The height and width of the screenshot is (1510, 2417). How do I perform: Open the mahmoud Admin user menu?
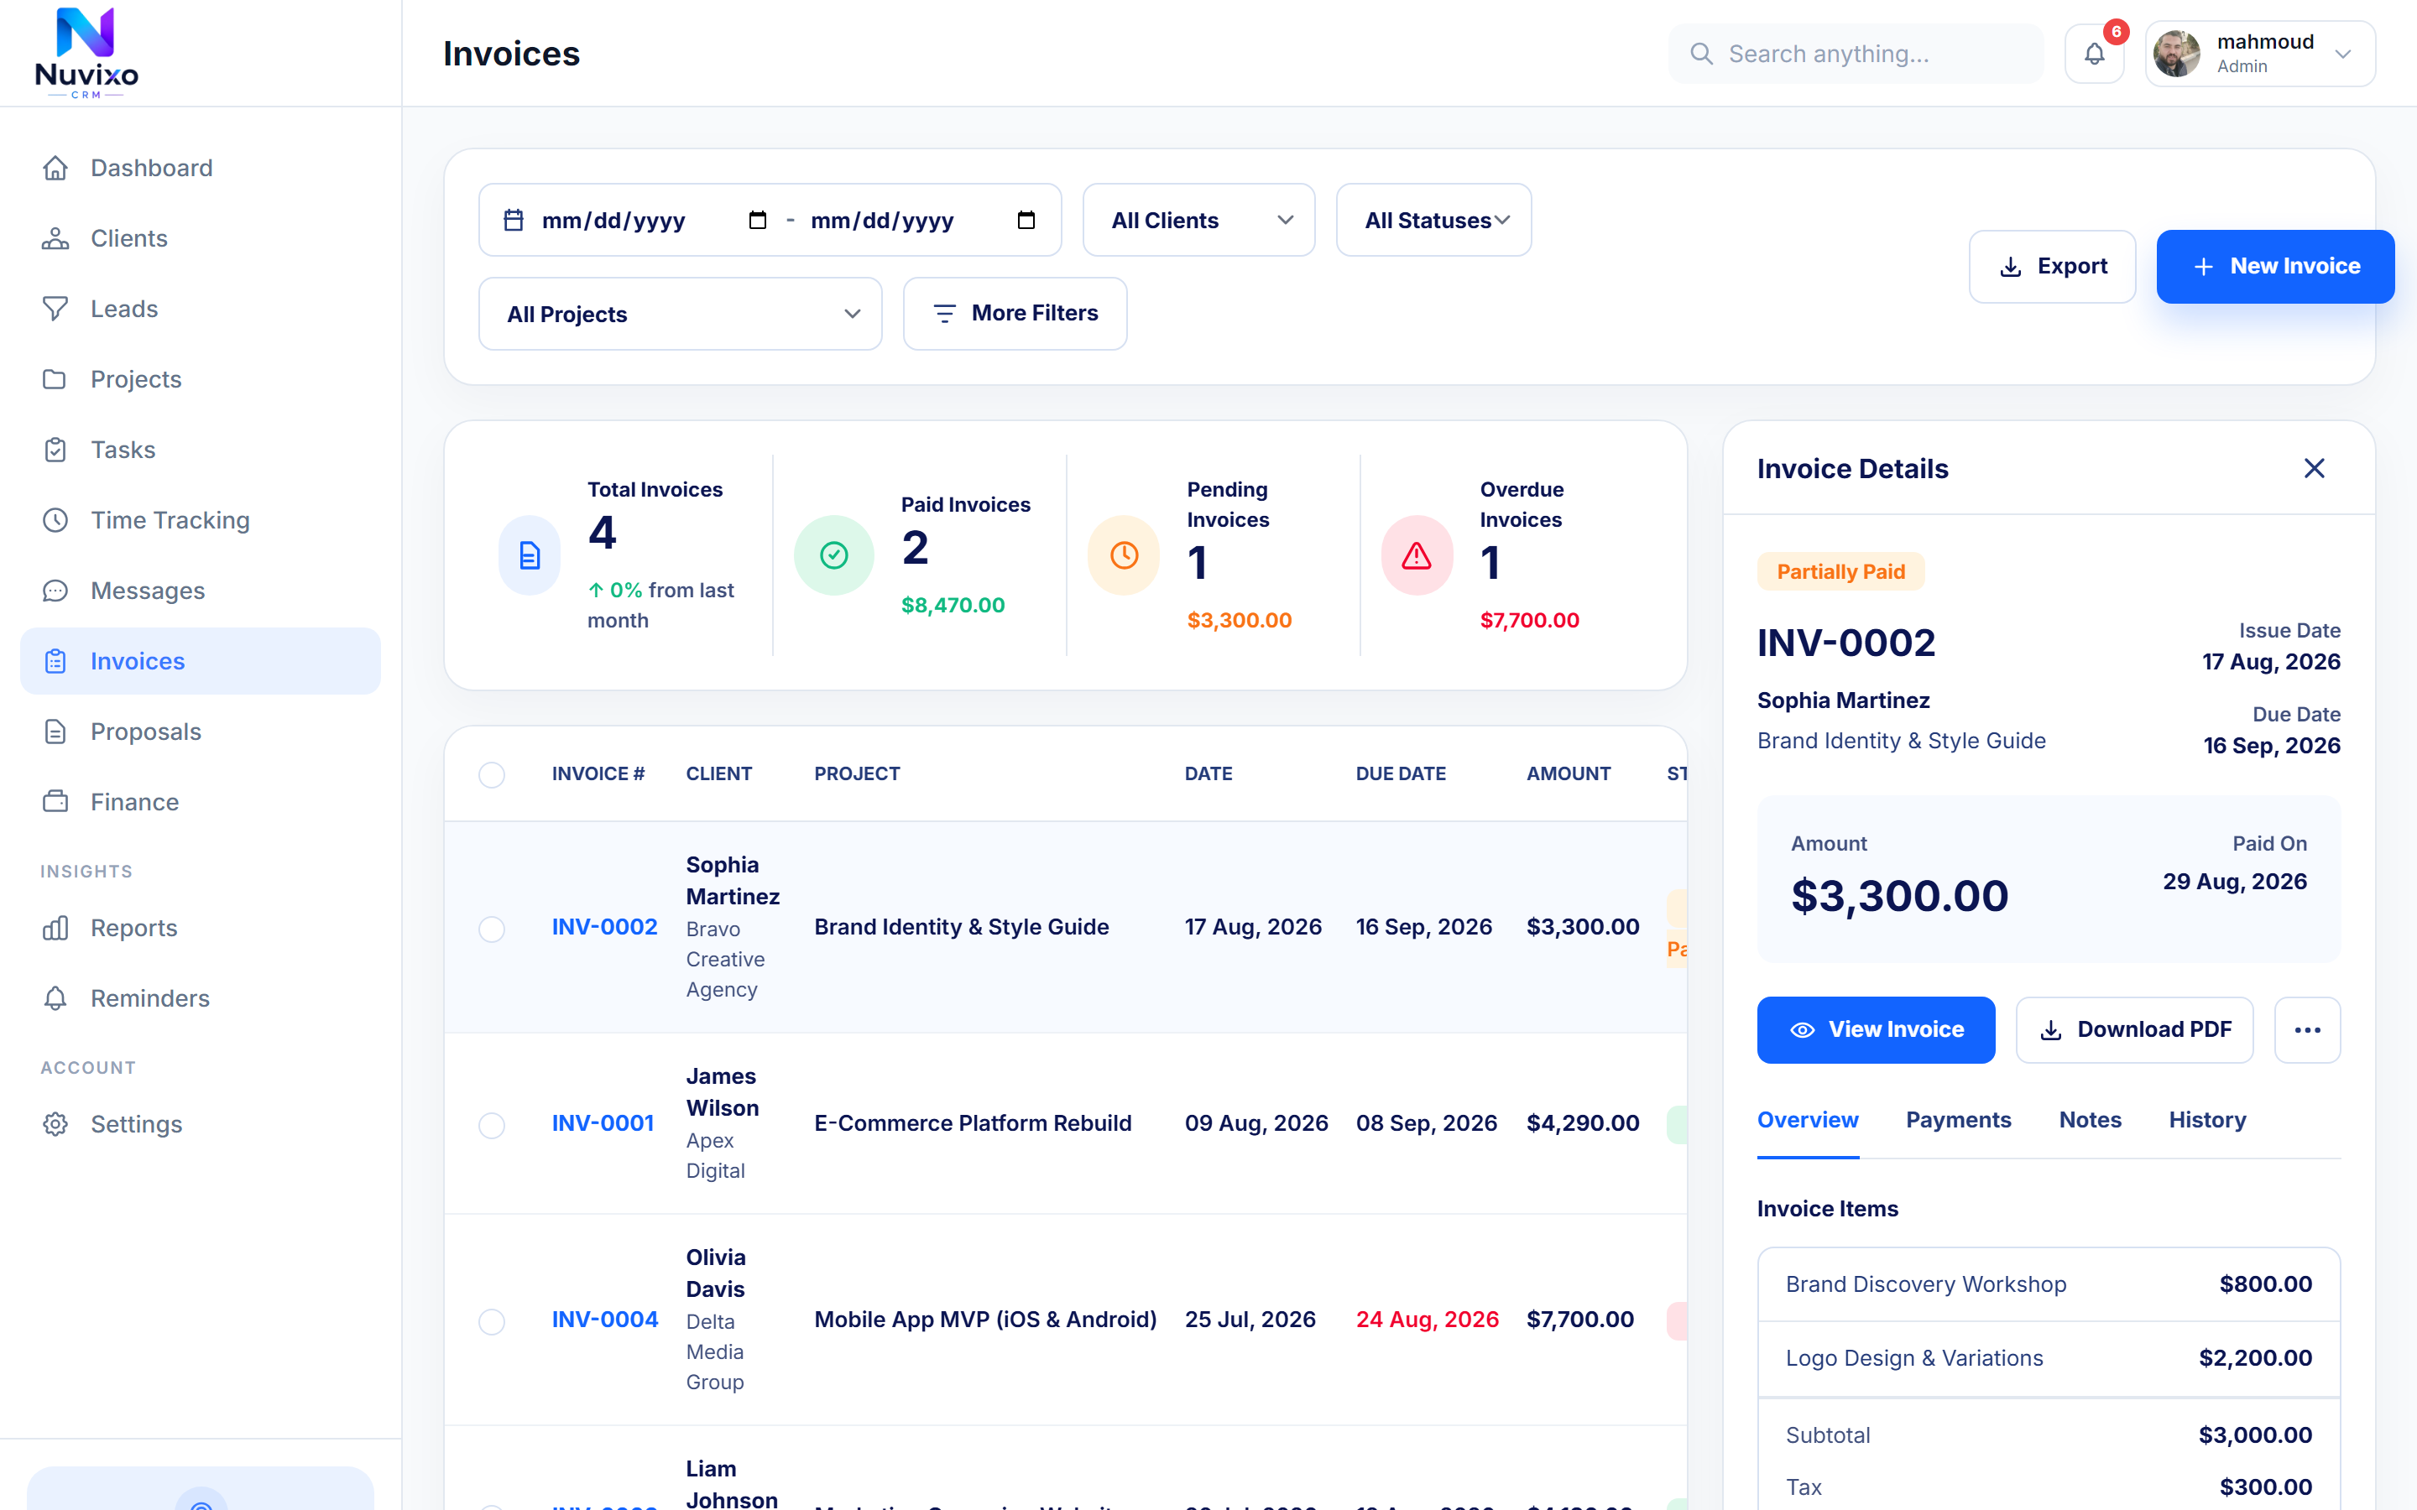(x=2260, y=54)
